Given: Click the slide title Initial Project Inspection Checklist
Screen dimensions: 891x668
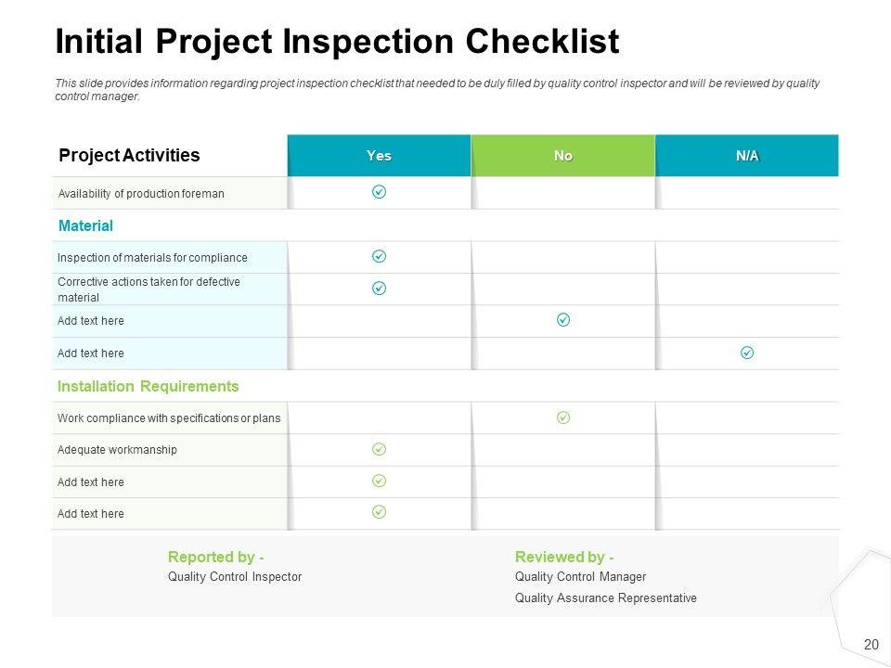Looking at the screenshot, I should coord(337,42).
